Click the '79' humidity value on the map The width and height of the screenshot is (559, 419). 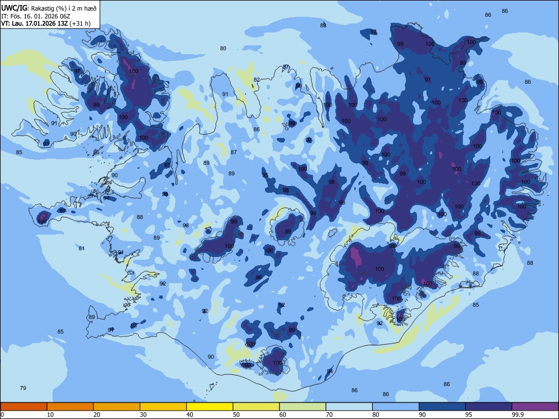click(x=23, y=388)
